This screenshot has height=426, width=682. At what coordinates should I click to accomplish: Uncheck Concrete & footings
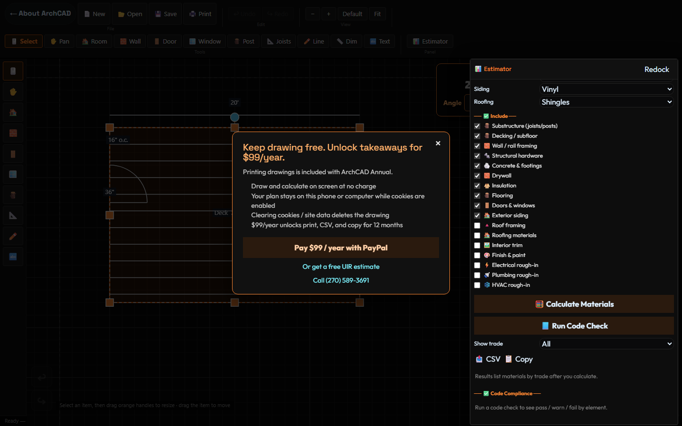477,166
